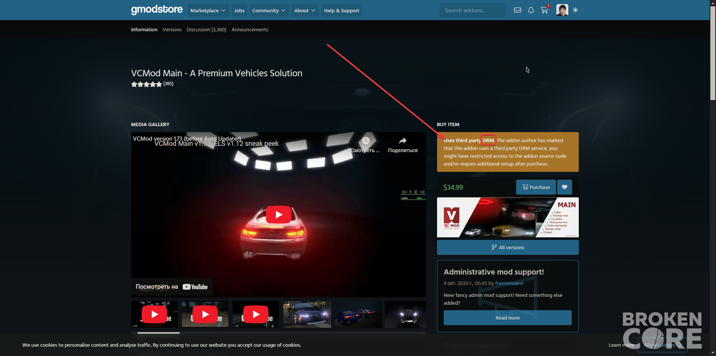The image size is (716, 356).
Task: Toggle the light/dark theme sun icon
Action: 575,10
